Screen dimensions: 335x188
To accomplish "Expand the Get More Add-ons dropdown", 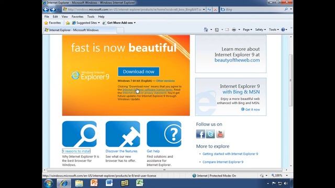I will click(x=135, y=23).
